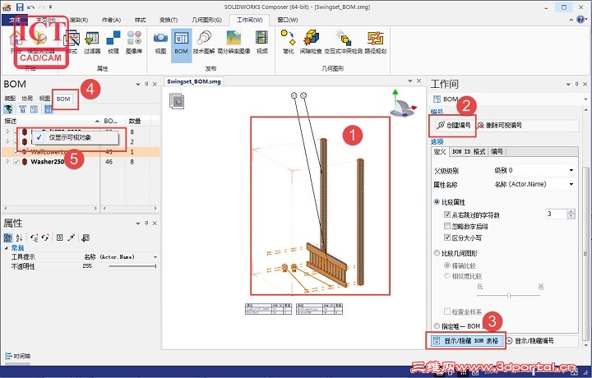Viewport: 592px width, 378px height.
Task: Toggle 区分大小写 checkbox
Action: [x=447, y=237]
